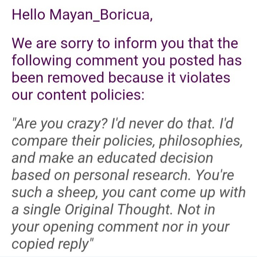Click the word Hello in the greeting
257x257 pixels.
tap(28, 14)
